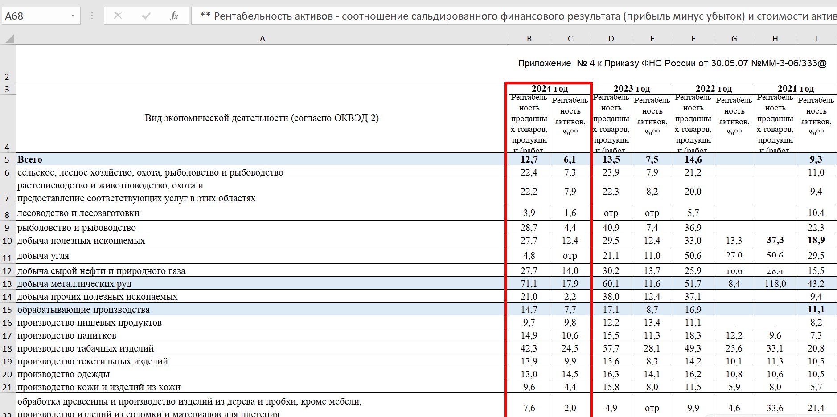Click the Enter checkmark formula bar icon

[146, 16]
